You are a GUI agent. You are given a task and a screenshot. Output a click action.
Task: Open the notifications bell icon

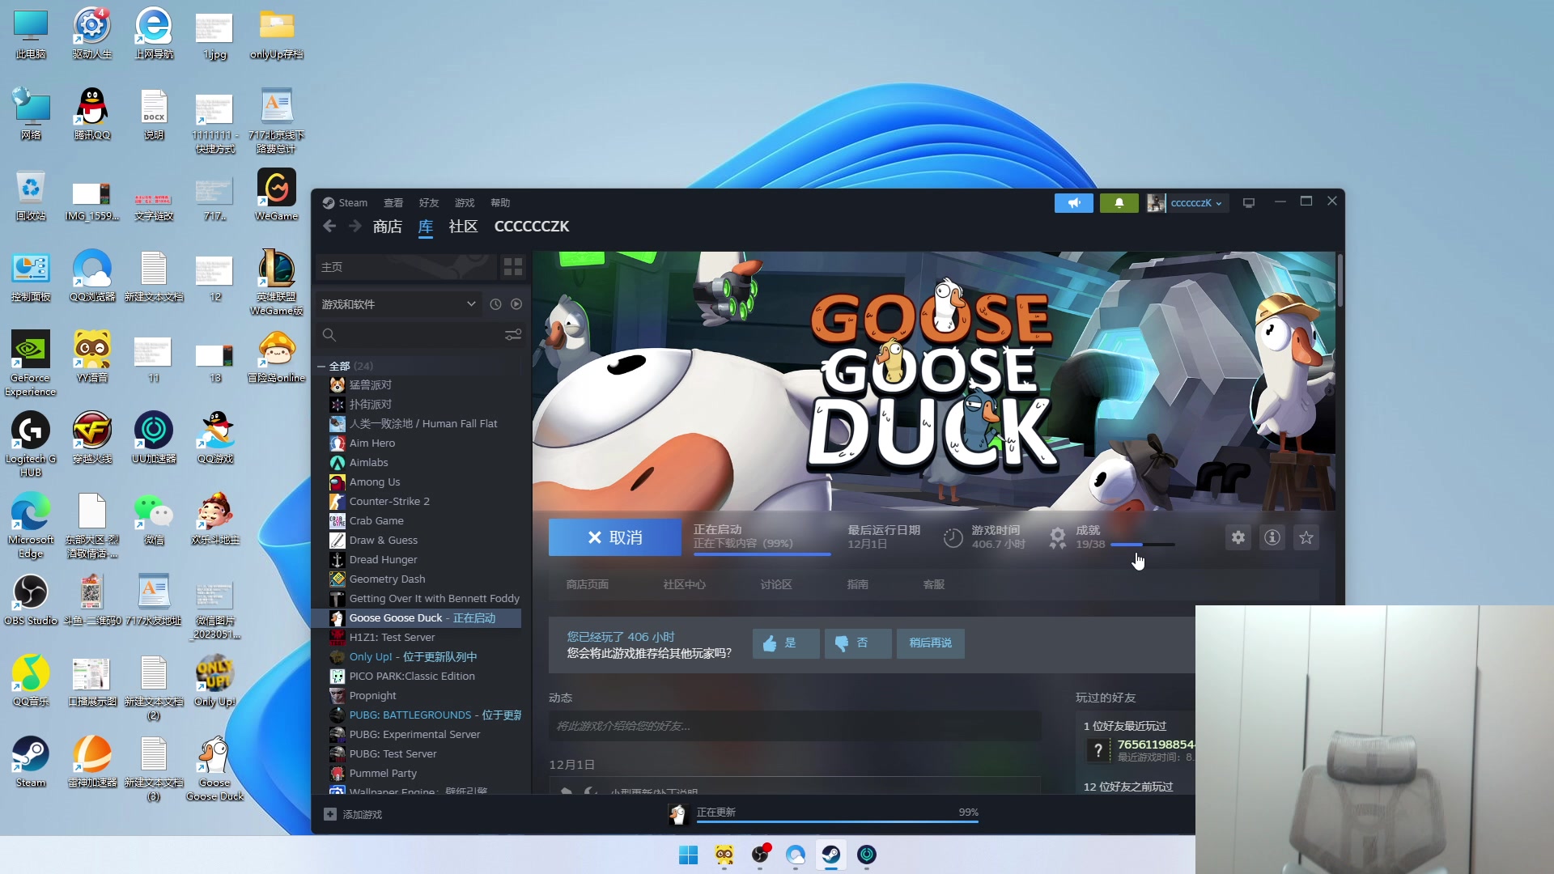click(1119, 203)
